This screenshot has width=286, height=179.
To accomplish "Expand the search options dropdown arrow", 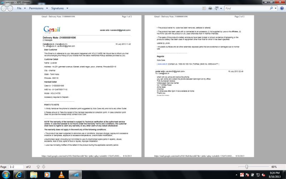I will tap(275, 8).
